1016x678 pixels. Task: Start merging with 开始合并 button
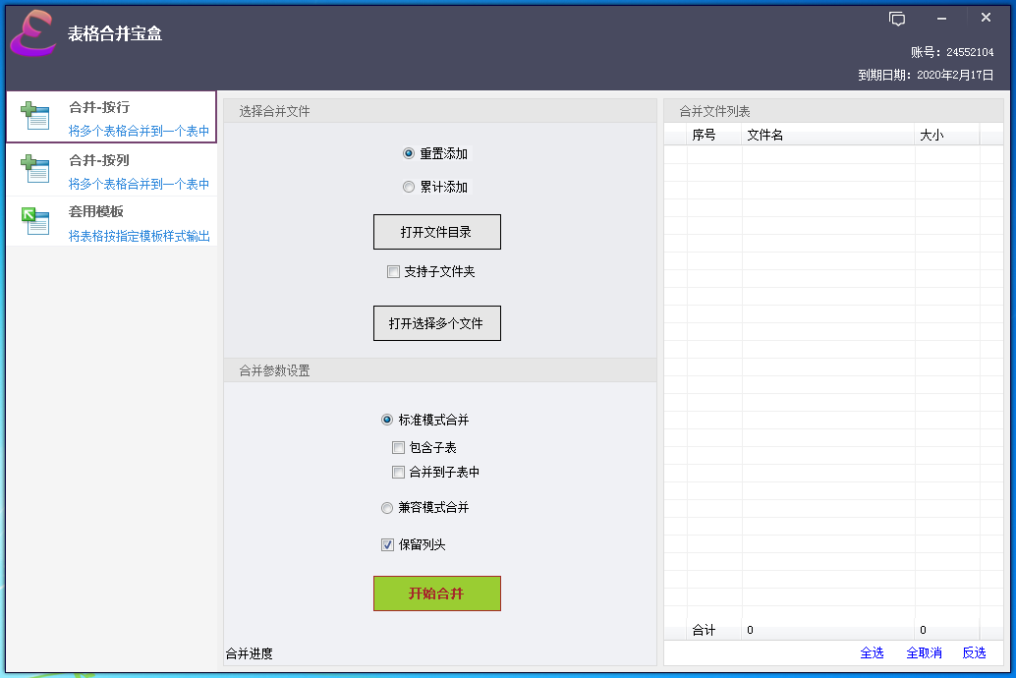click(436, 593)
